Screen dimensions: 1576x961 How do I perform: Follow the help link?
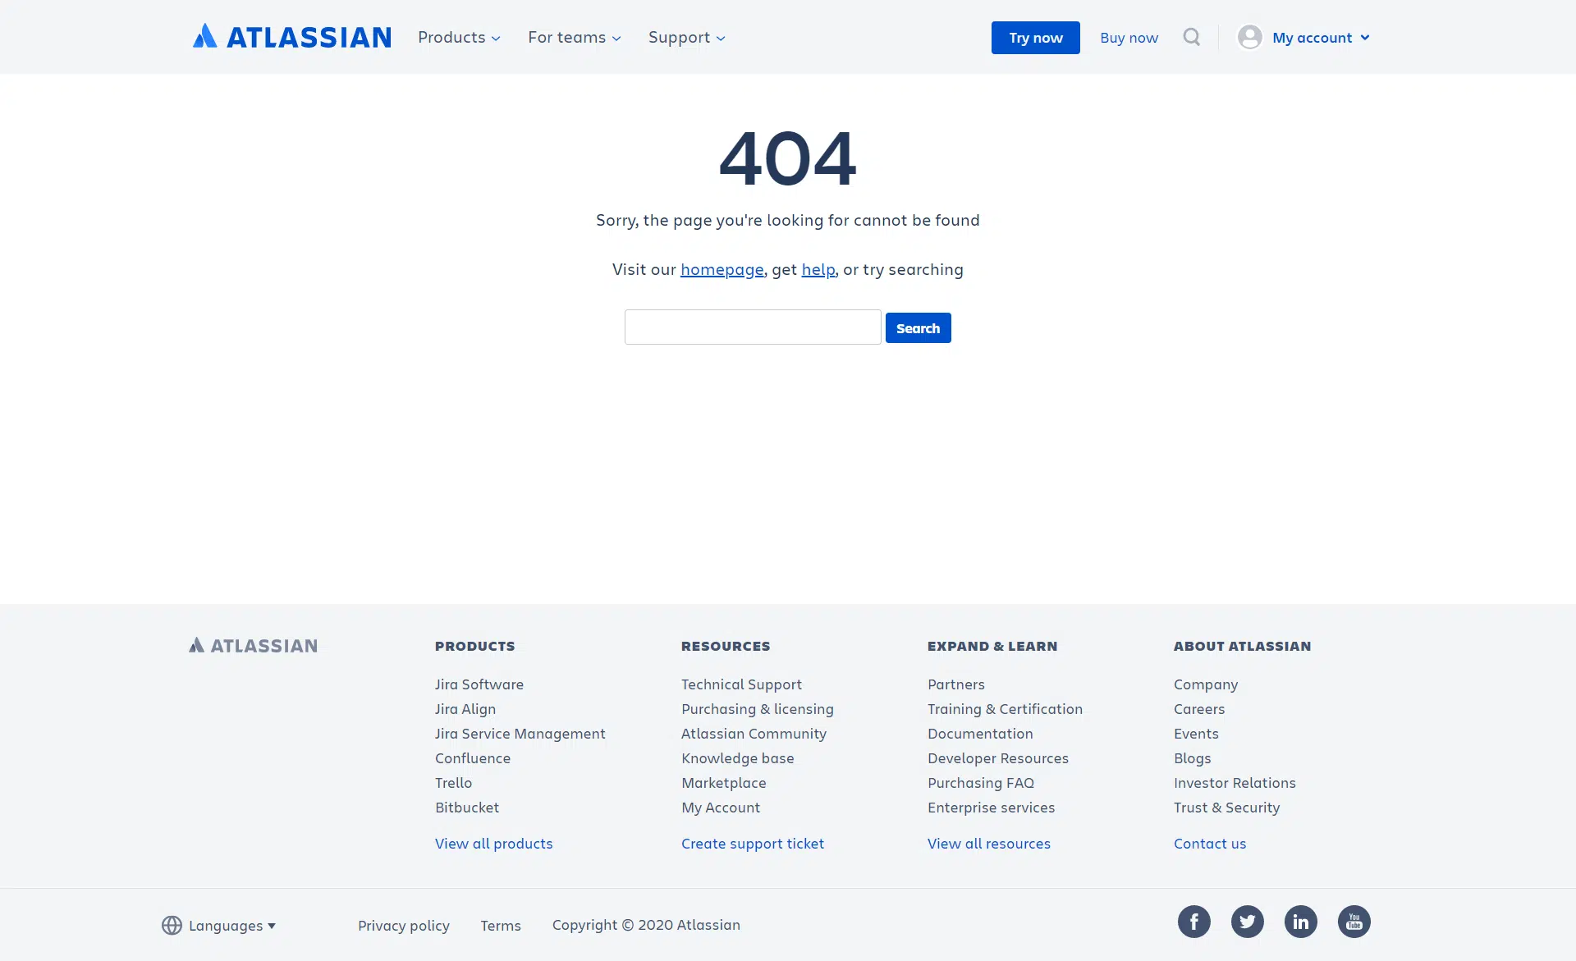point(818,269)
